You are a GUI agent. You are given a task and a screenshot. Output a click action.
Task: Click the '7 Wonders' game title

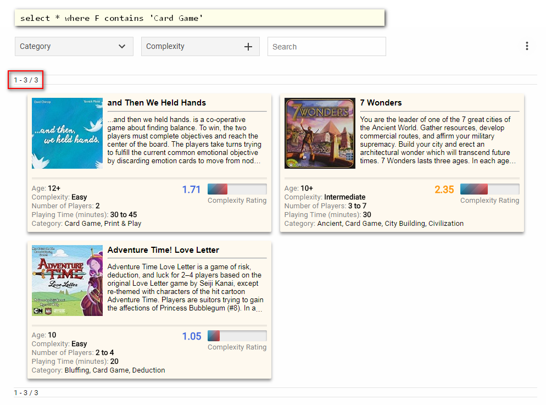point(381,103)
